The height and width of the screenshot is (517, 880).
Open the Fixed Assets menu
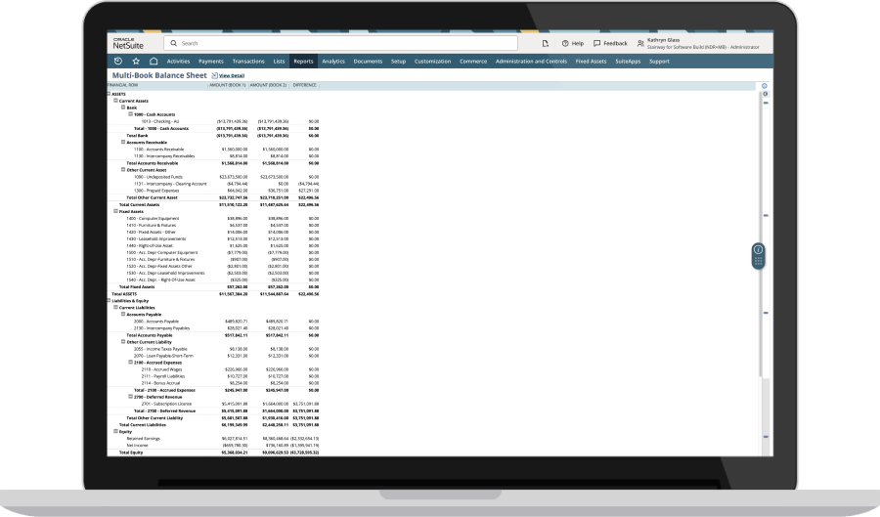[592, 61]
